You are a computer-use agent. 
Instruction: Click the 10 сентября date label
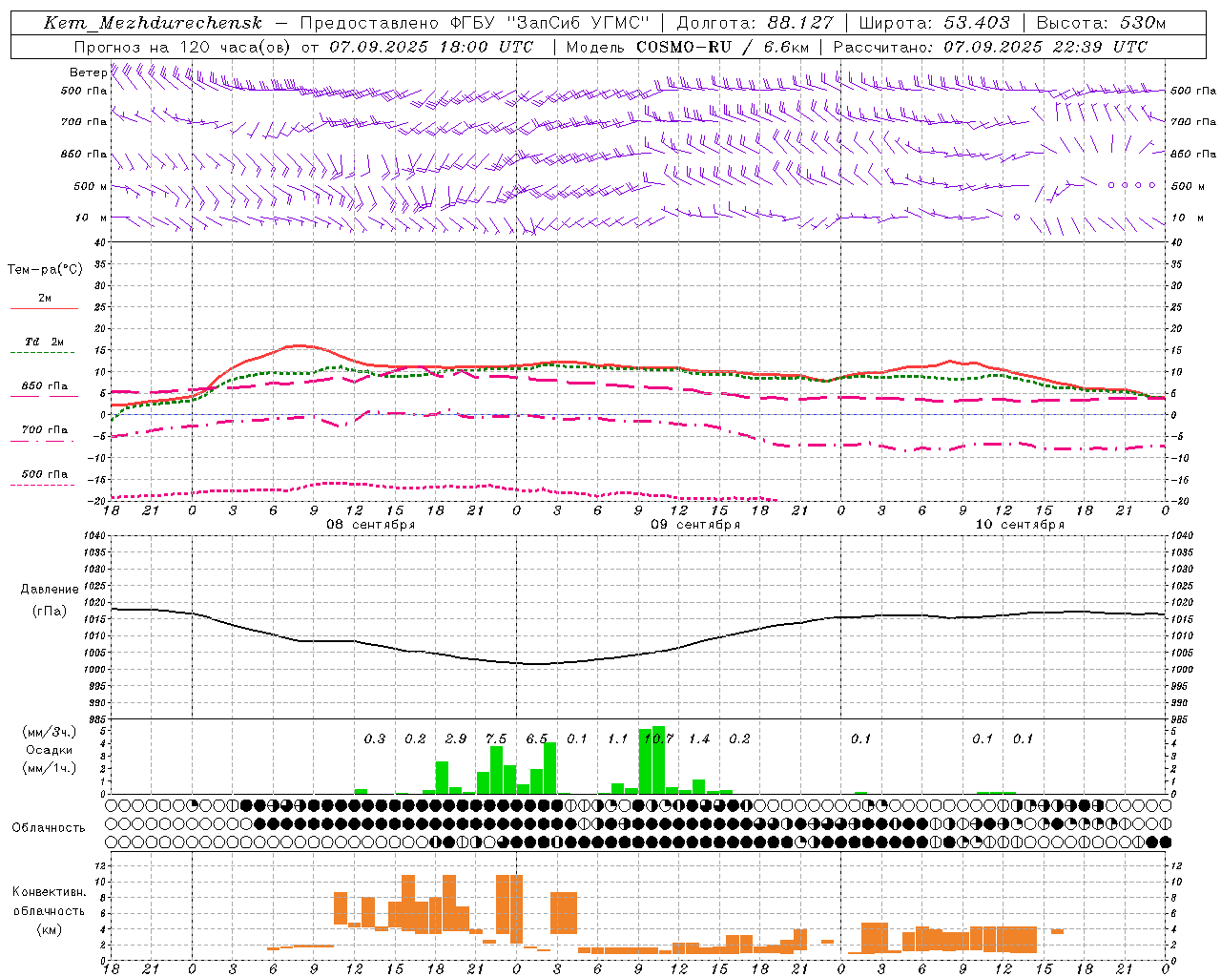click(1020, 525)
